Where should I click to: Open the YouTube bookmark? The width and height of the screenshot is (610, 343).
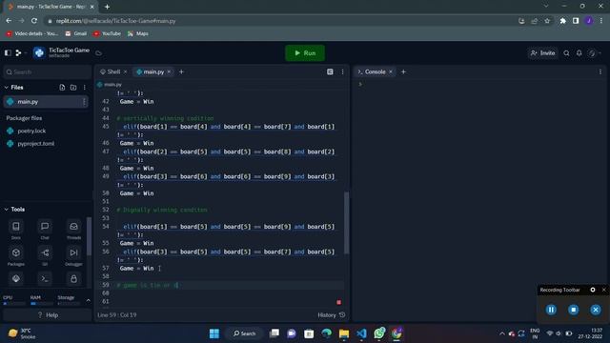tap(107, 34)
